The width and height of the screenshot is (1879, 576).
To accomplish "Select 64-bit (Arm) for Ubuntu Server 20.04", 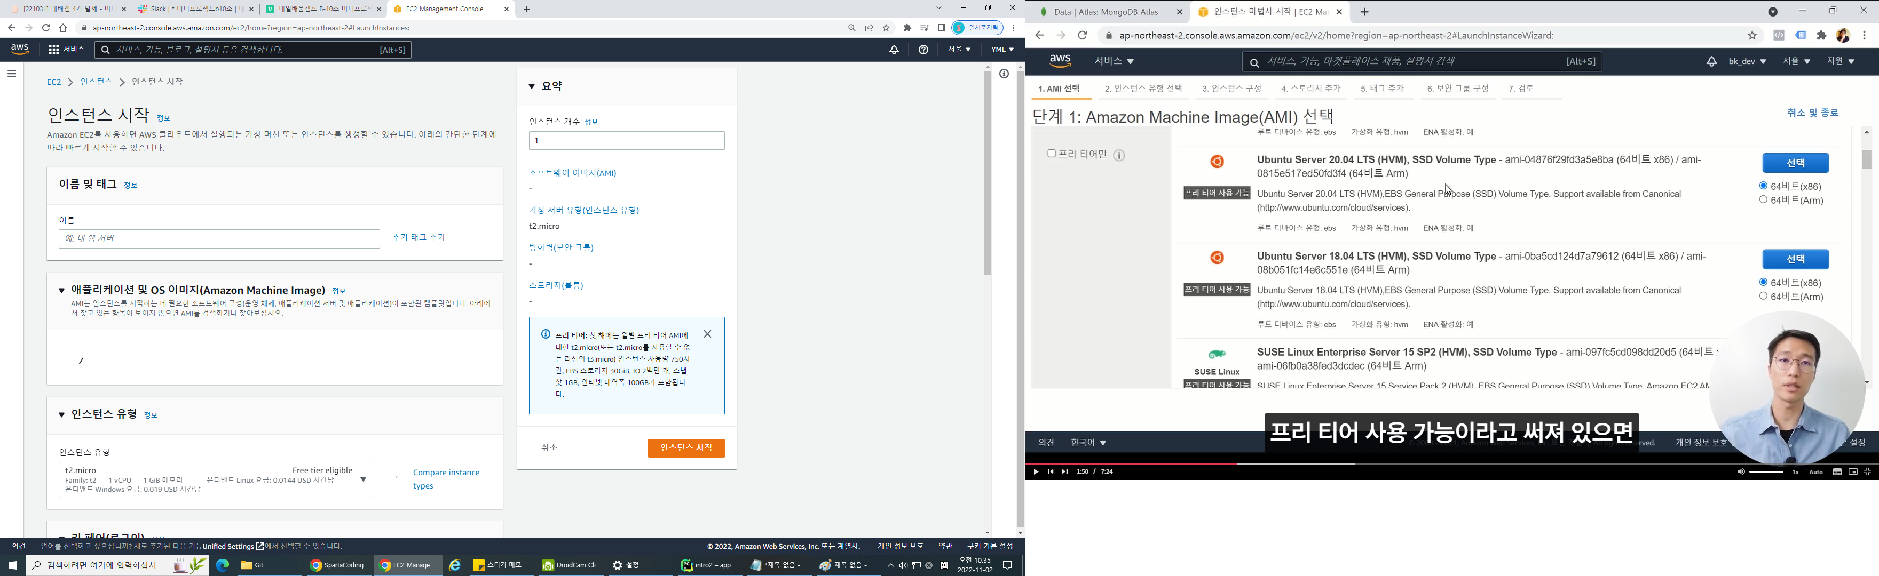I will pos(1763,200).
